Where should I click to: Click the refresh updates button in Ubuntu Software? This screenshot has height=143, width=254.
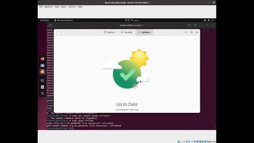click(57, 32)
